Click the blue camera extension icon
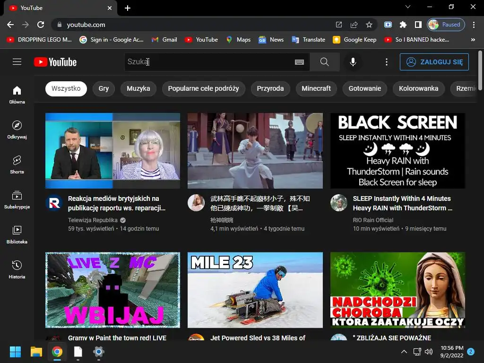This screenshot has height=363, width=484. pyautogui.click(x=388, y=25)
